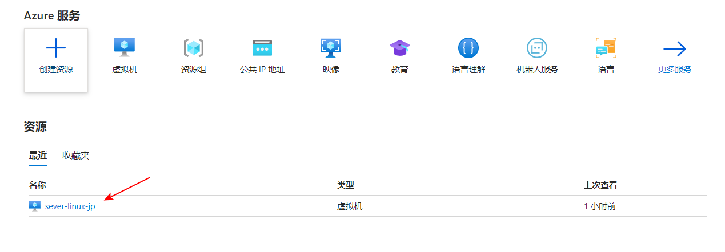Viewport: 725px width, 252px height.
Task: Click the 虚拟机 type cell in the table
Action: click(350, 206)
